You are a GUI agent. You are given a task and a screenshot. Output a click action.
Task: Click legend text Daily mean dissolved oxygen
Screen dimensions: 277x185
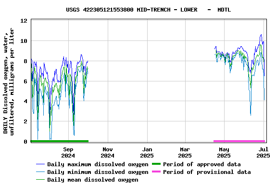tap(93, 180)
